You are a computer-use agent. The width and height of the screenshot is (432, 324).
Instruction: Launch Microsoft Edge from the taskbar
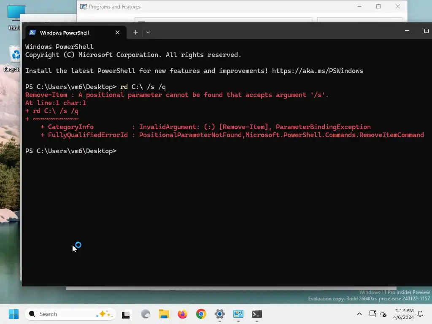[x=146, y=314]
